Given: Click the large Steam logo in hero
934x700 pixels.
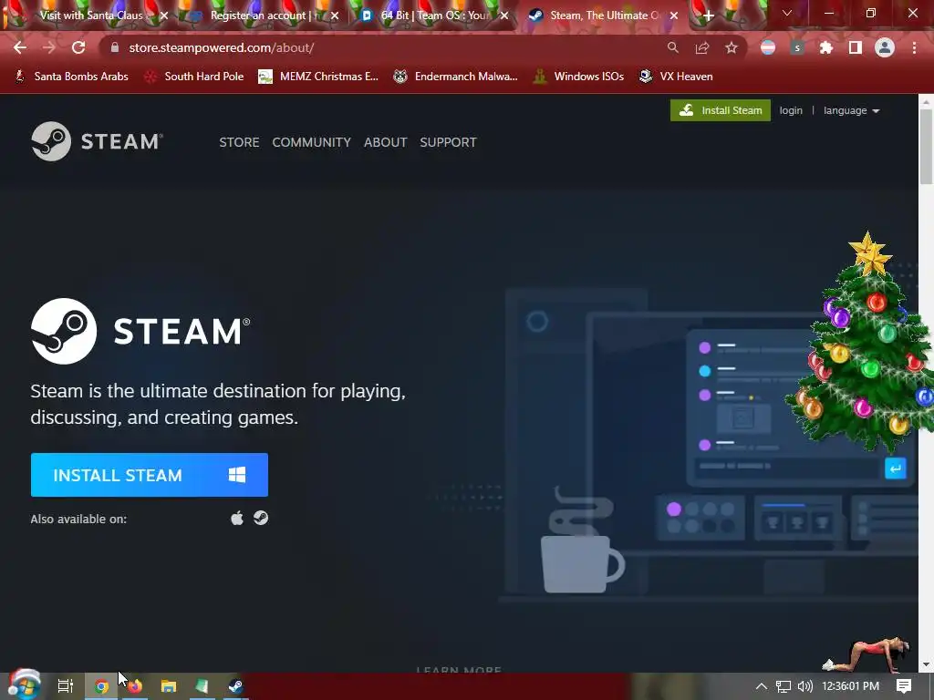Looking at the screenshot, I should point(140,331).
